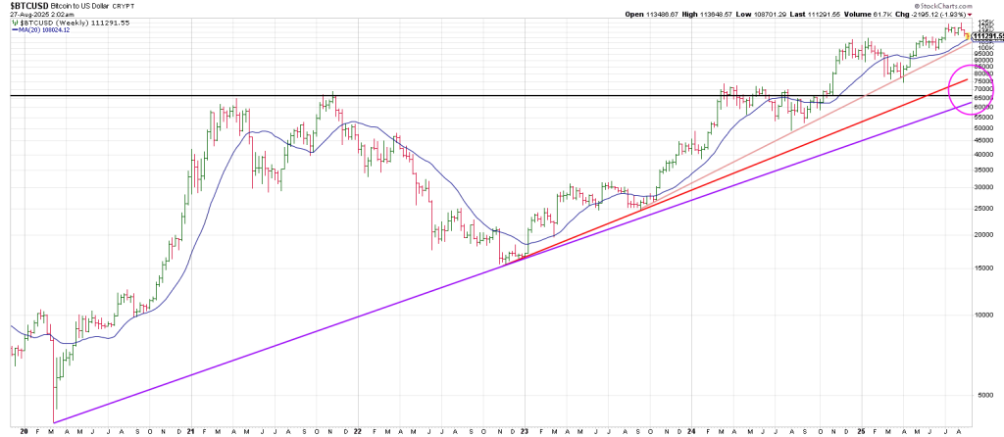Click the boxed last price label on the right axis
Image resolution: width=1004 pixels, height=437 pixels.
(987, 36)
